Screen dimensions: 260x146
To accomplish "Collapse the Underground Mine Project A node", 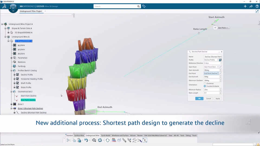I will [2, 24].
